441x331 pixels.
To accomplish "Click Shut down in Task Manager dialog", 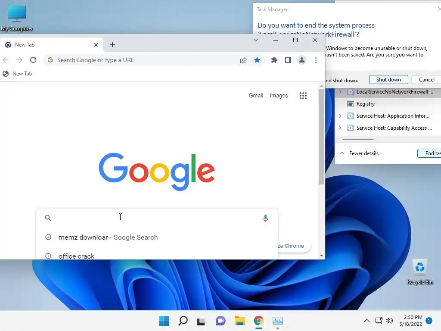I will point(388,80).
